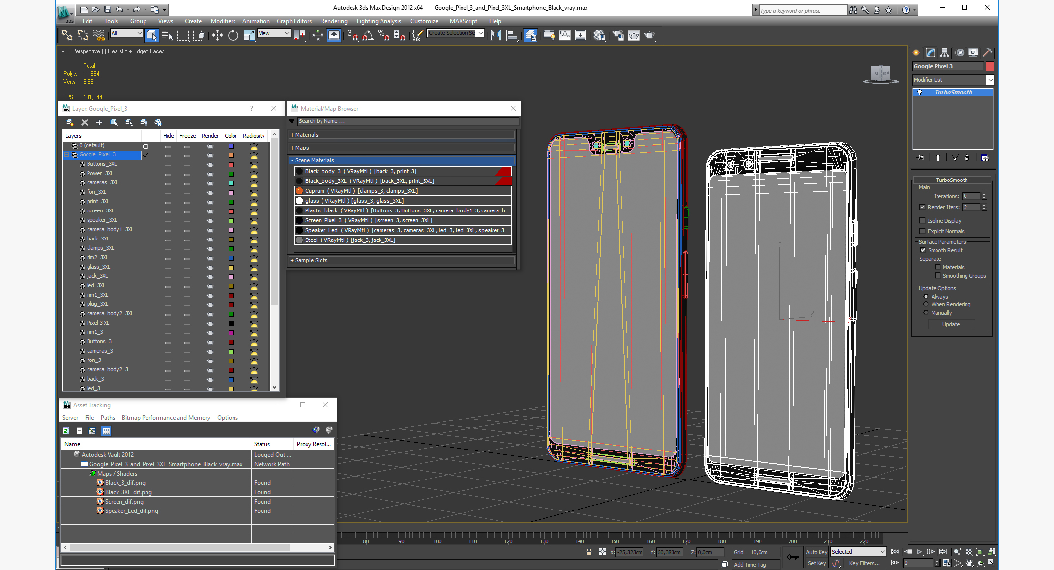
Task: Open the Material Editor
Action: coord(599,35)
